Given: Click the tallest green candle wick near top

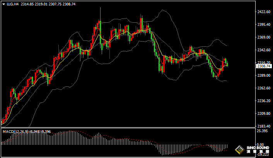Looking at the screenshot, I should pyautogui.click(x=100, y=15).
